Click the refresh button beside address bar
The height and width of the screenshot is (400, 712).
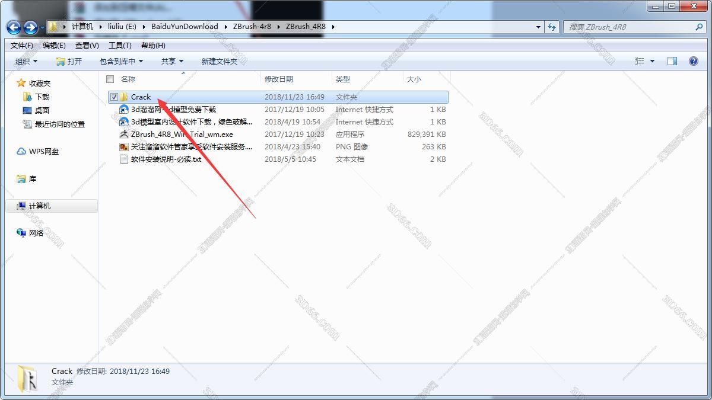coord(552,27)
